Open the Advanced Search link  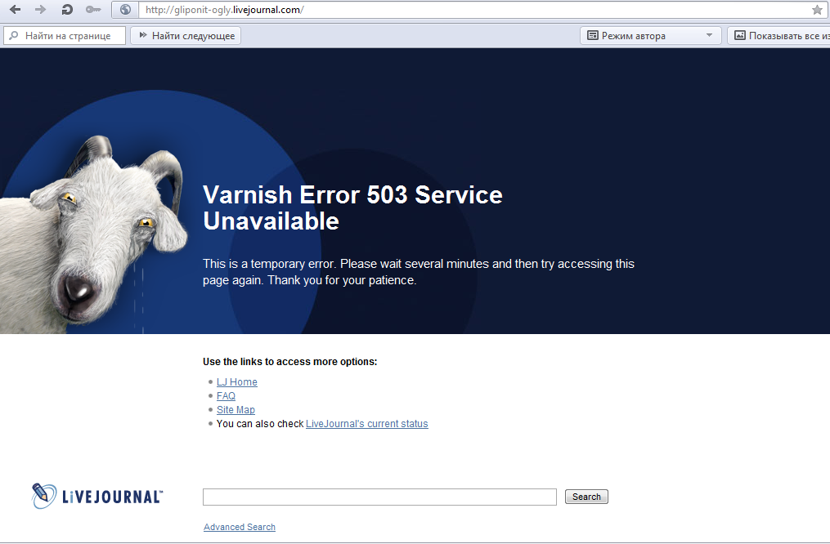[x=240, y=527]
